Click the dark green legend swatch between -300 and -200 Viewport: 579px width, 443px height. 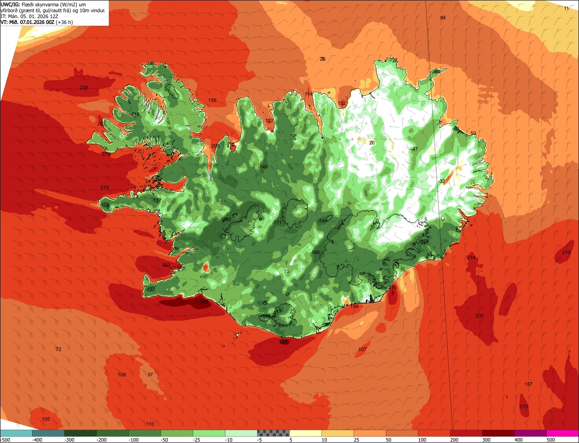coord(81,433)
